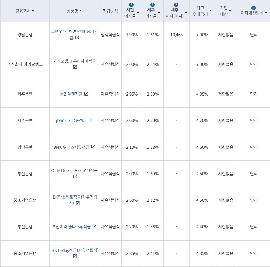Open the 카카오뱅크 우리아이적금 product link
The image size is (270, 267).
coord(74,61)
